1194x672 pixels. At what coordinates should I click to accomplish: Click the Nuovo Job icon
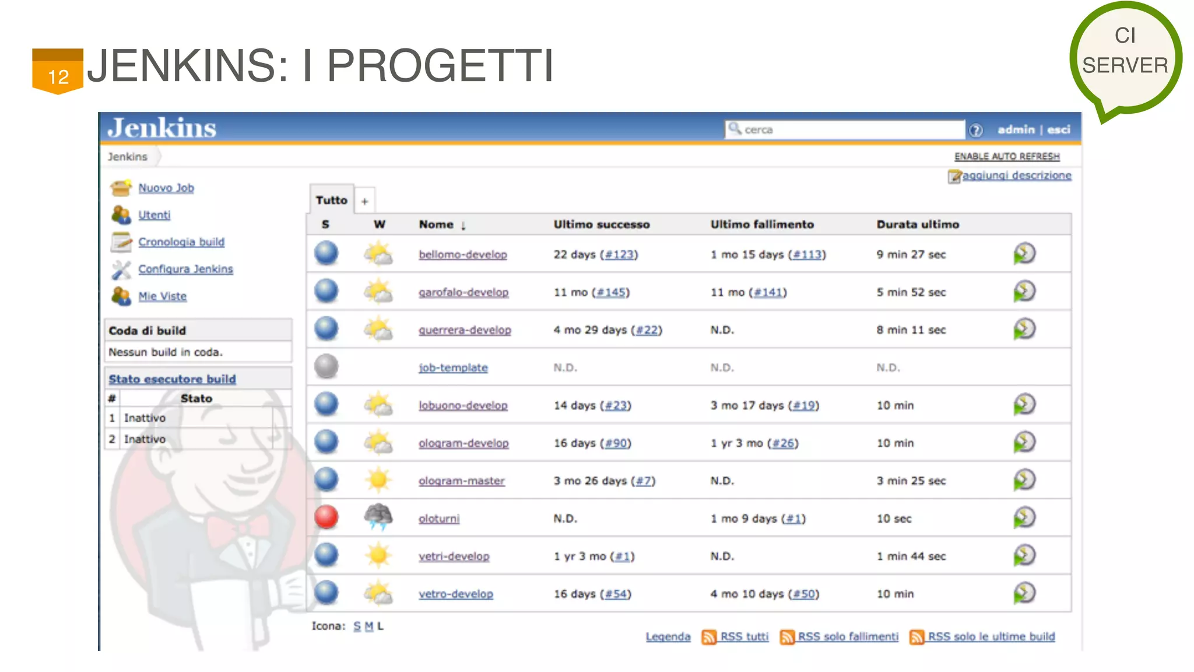[121, 188]
